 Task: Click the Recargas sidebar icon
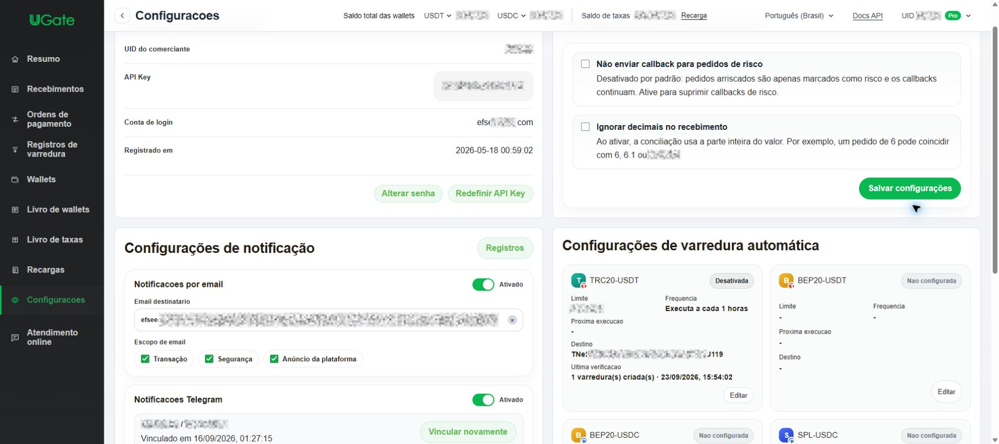[15, 270]
